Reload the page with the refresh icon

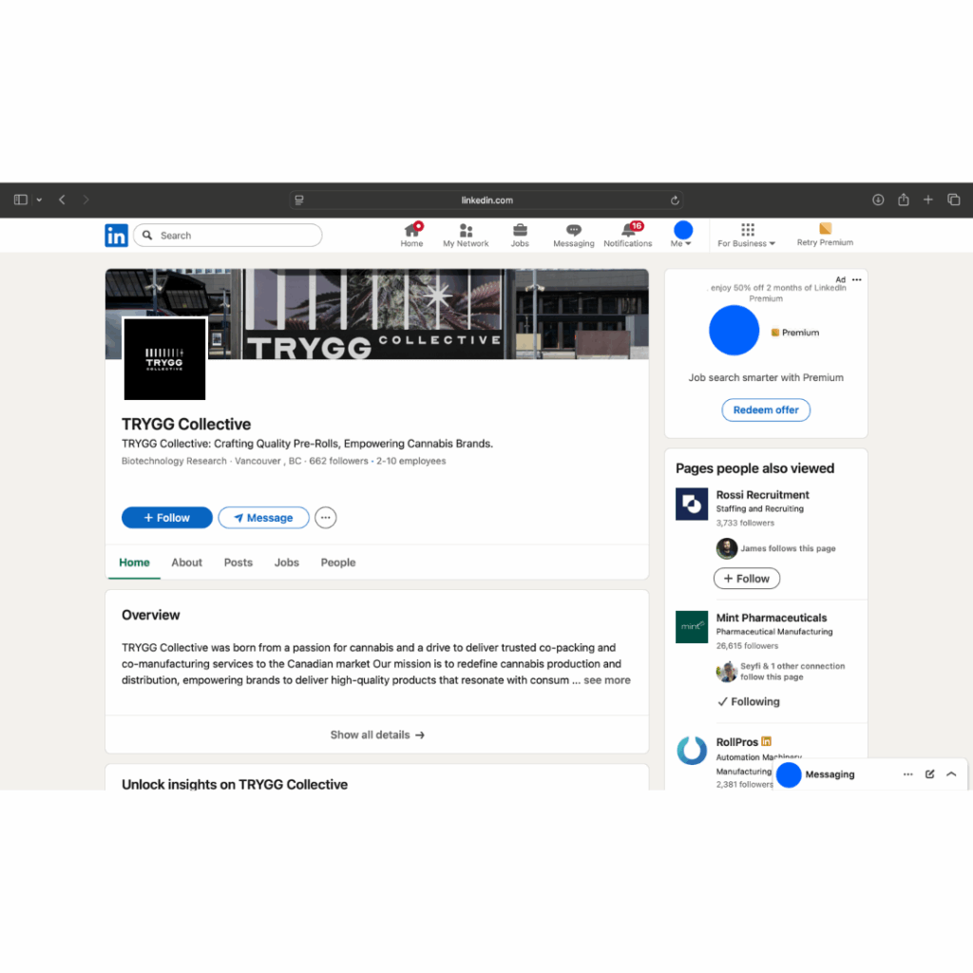click(675, 200)
